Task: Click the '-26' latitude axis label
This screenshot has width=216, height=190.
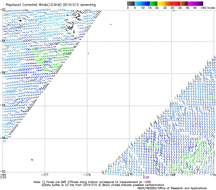Action: [3, 105]
